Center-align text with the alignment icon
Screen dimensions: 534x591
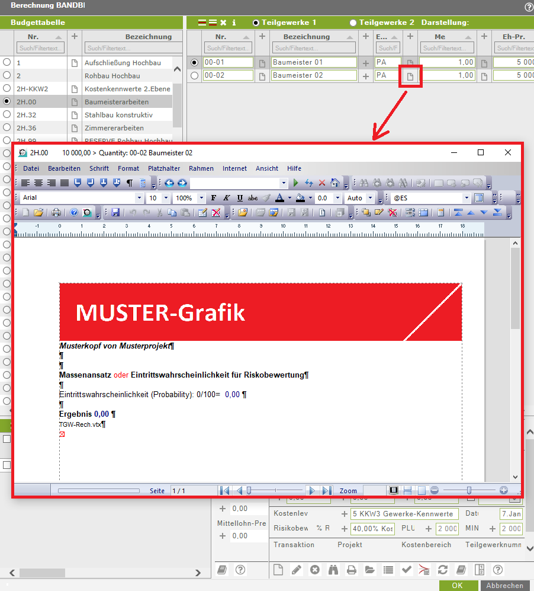coord(38,183)
